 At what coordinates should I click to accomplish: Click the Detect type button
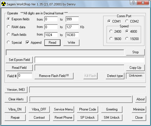click(x=115, y=76)
